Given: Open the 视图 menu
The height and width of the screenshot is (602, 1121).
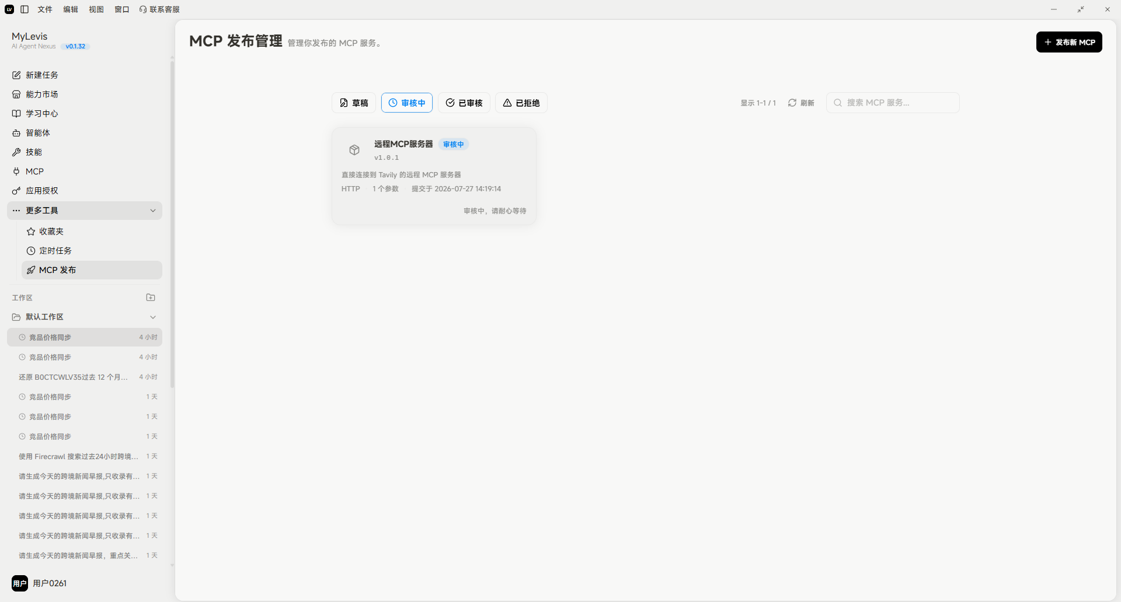Looking at the screenshot, I should point(96,9).
